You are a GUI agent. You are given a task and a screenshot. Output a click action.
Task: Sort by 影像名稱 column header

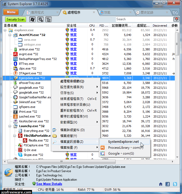(x=34, y=26)
